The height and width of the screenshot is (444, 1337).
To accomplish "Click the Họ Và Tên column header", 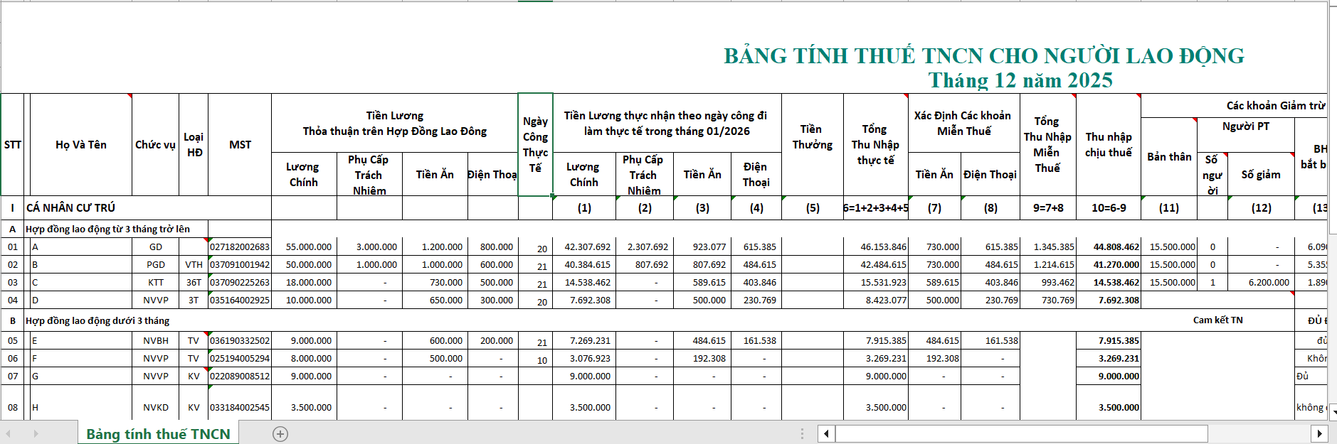I will click(81, 144).
